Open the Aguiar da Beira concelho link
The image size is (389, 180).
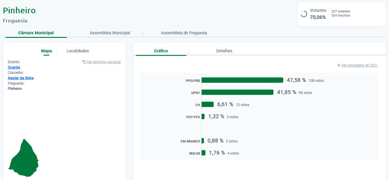tap(21, 78)
